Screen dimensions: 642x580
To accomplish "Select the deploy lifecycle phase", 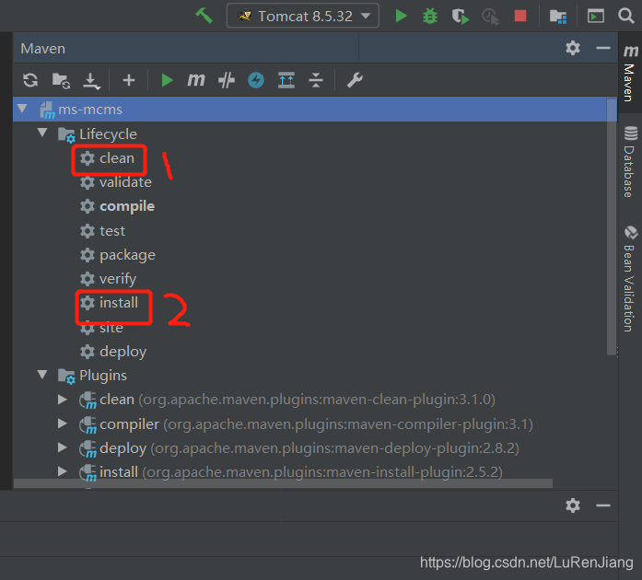I will [113, 352].
